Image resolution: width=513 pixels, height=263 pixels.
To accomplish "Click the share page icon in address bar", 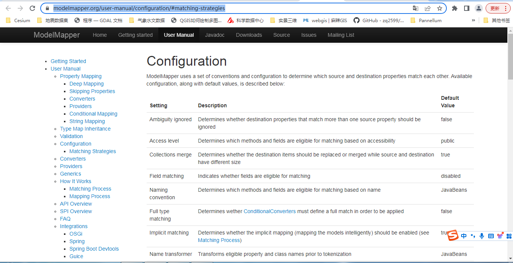I will pos(428,8).
